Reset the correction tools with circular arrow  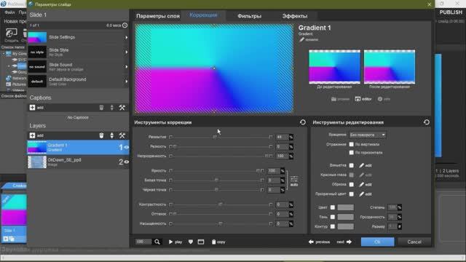303,122
